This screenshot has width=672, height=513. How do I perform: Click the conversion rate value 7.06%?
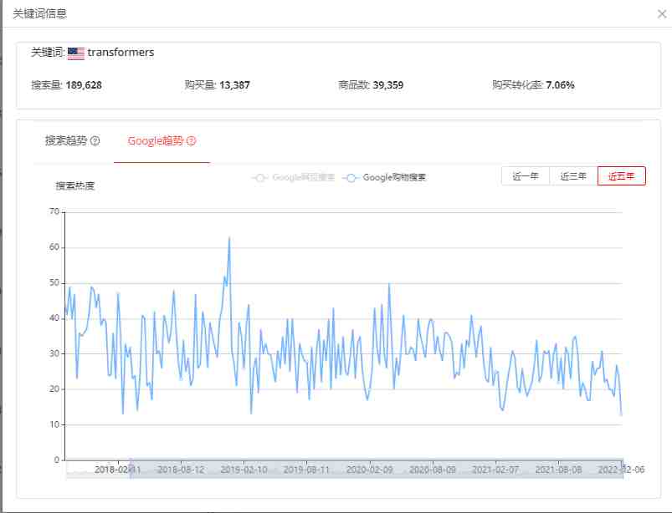[x=560, y=85]
